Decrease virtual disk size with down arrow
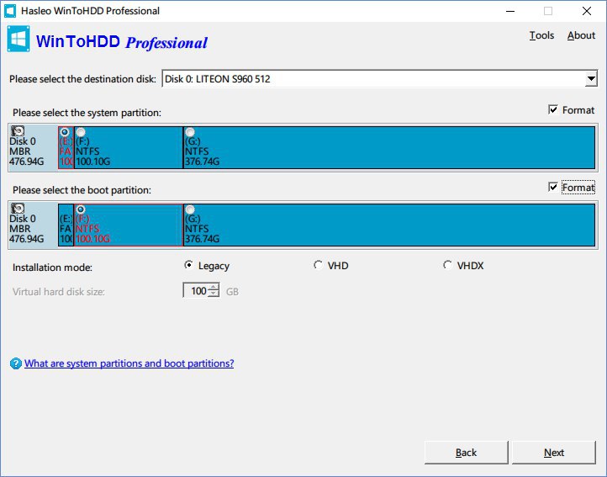Screen dimensions: 607x477 pos(214,294)
